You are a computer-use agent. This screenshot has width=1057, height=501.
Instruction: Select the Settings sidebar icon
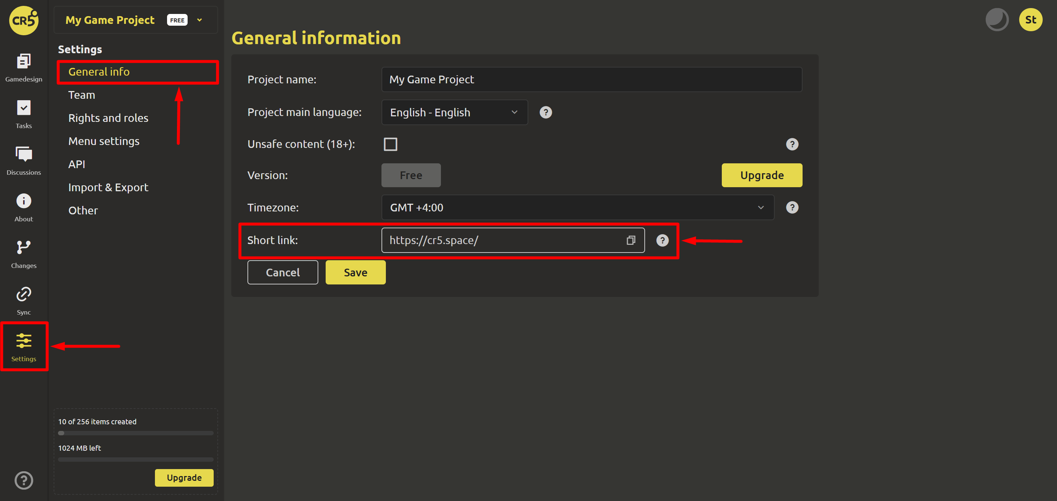24,347
